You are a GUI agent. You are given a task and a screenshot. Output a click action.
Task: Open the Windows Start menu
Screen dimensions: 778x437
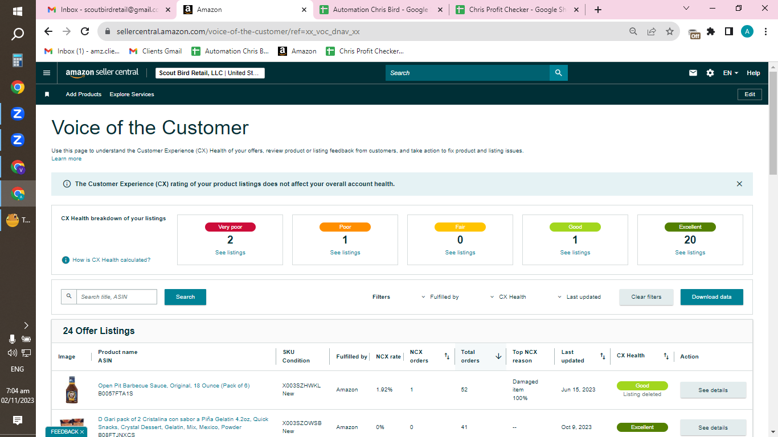(18, 11)
